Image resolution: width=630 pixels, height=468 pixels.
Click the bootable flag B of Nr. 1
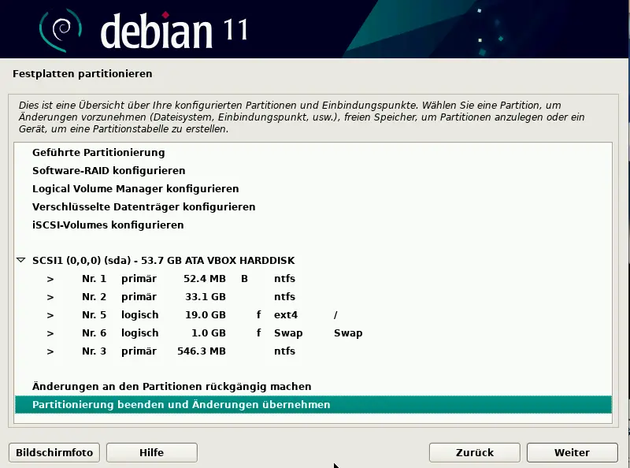pos(244,279)
